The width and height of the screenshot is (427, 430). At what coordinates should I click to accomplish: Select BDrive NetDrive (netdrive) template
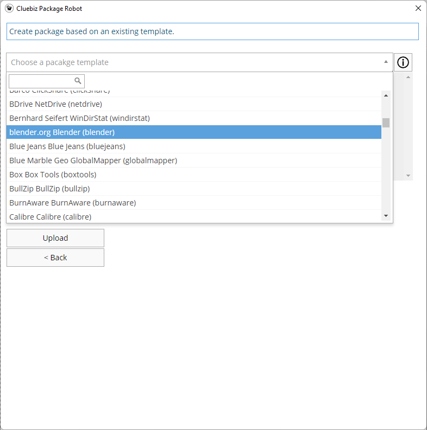(55, 104)
